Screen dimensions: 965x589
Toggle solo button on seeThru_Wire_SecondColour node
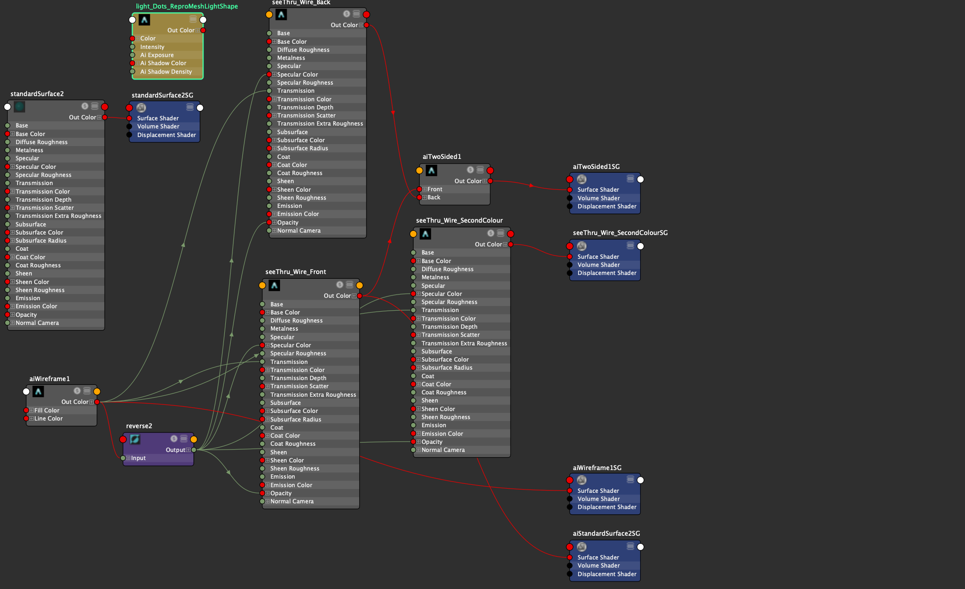(491, 233)
